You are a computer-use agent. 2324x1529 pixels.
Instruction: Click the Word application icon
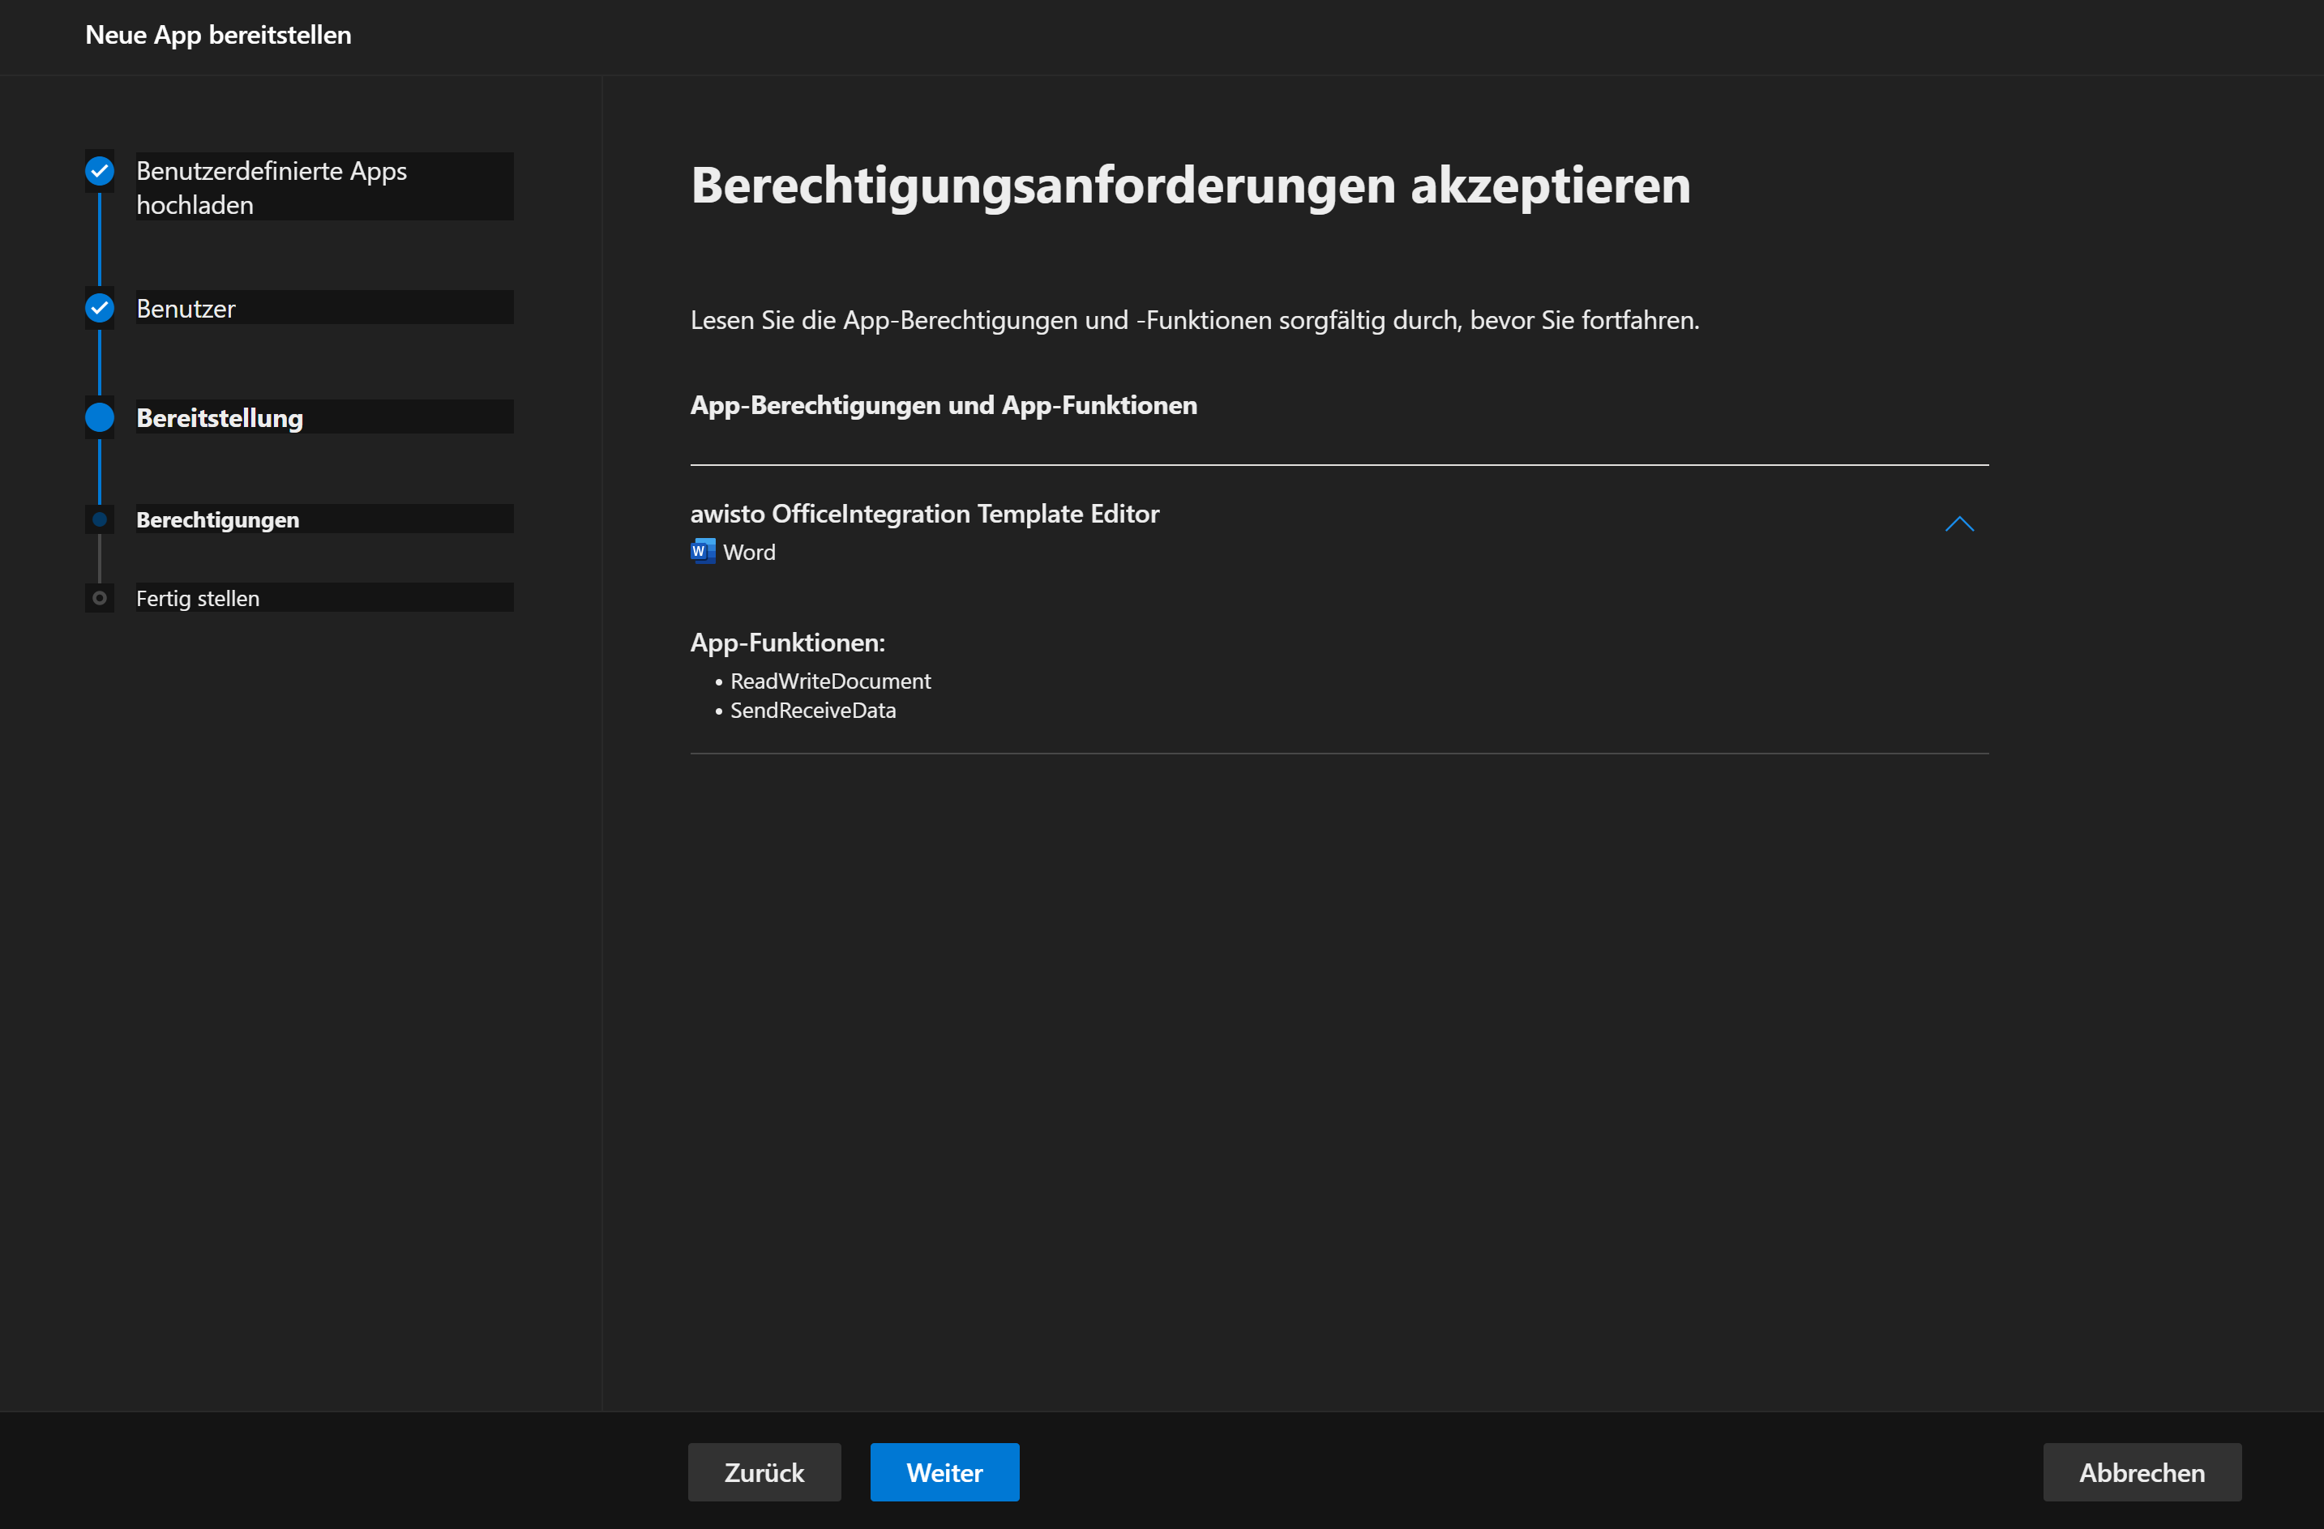click(703, 552)
